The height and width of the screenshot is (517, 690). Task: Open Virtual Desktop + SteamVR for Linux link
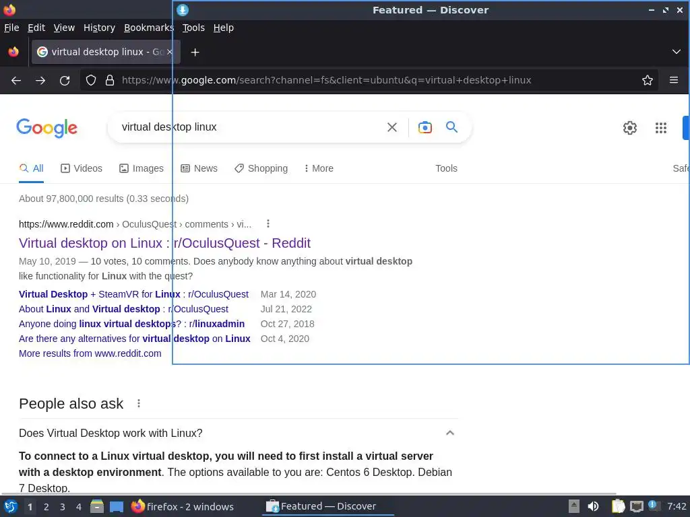coord(134,294)
